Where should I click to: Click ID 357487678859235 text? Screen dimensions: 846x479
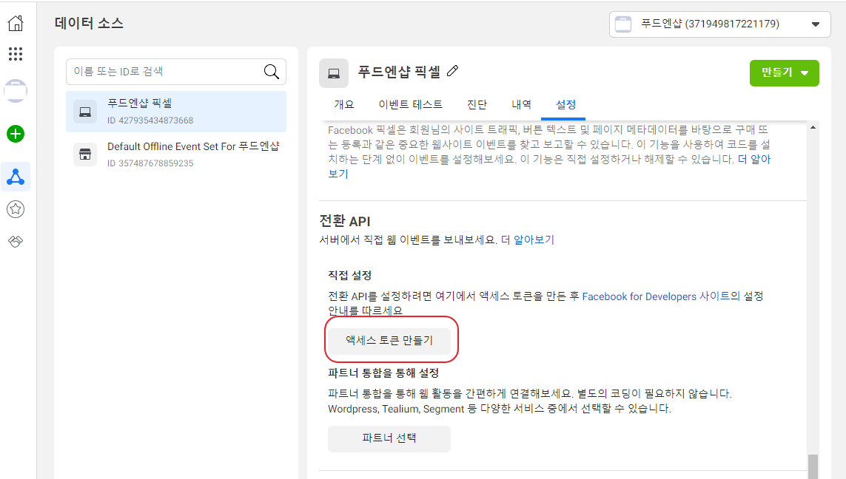point(150,163)
